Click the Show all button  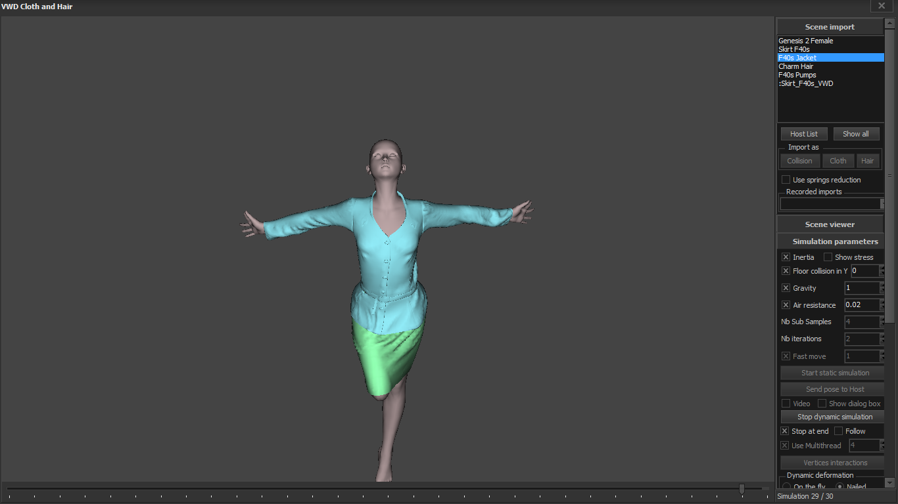tap(856, 134)
